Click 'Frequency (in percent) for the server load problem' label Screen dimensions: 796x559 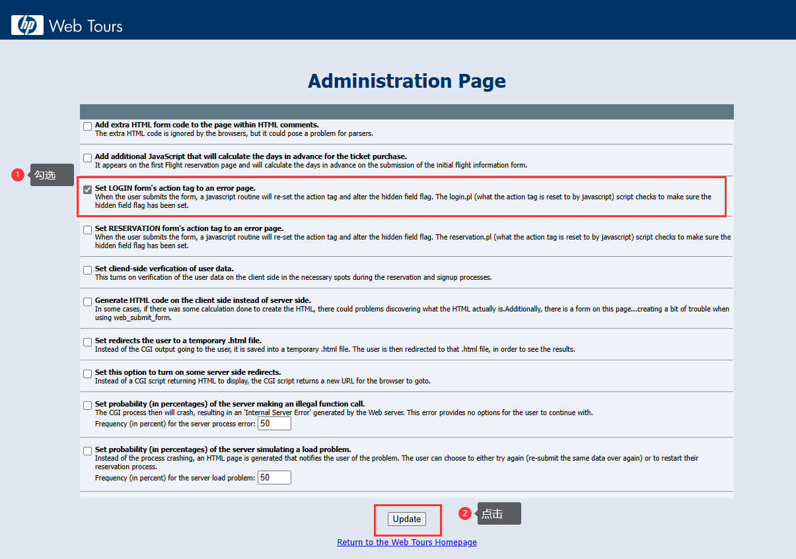tap(175, 478)
